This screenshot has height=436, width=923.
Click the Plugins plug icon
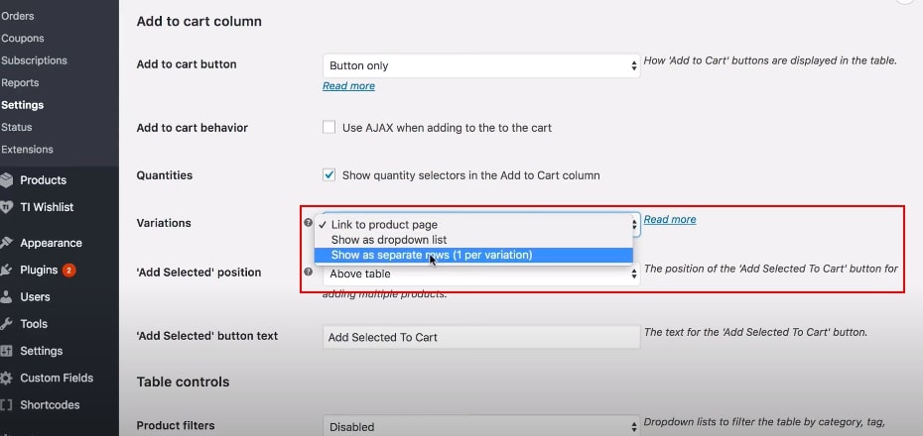click(x=8, y=270)
